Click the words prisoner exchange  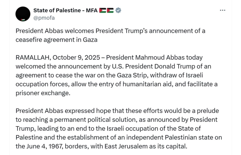[43, 93]
